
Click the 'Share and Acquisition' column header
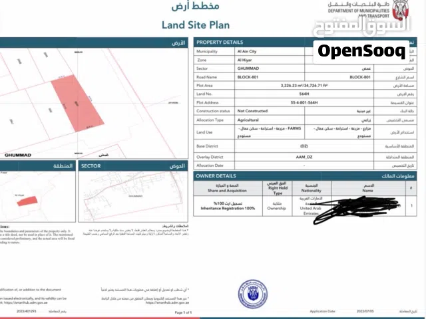pyautogui.click(x=227, y=188)
